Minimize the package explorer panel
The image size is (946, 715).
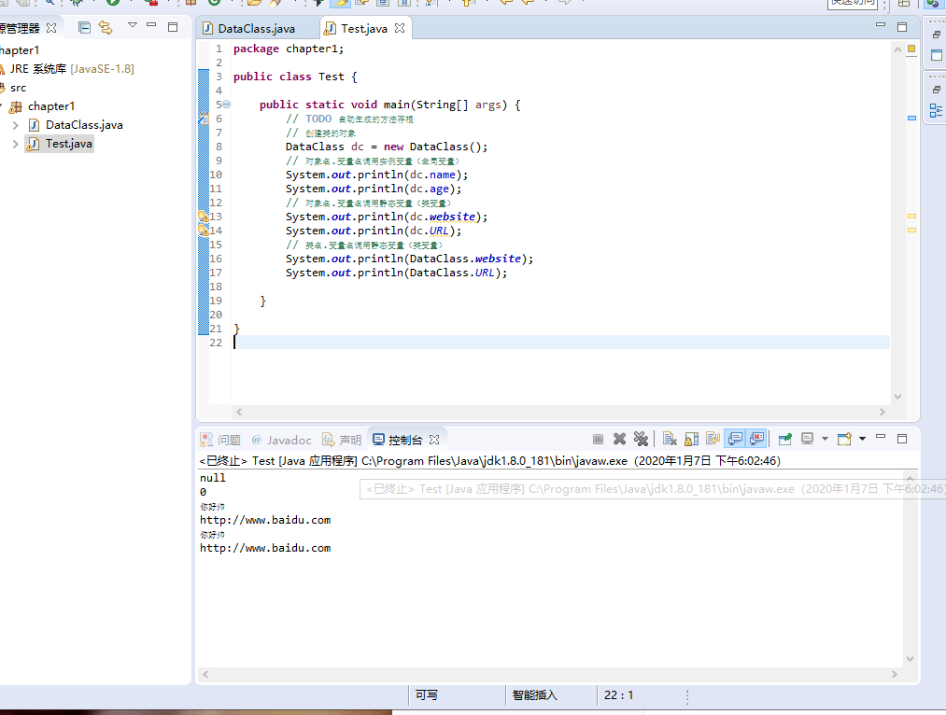(x=151, y=25)
